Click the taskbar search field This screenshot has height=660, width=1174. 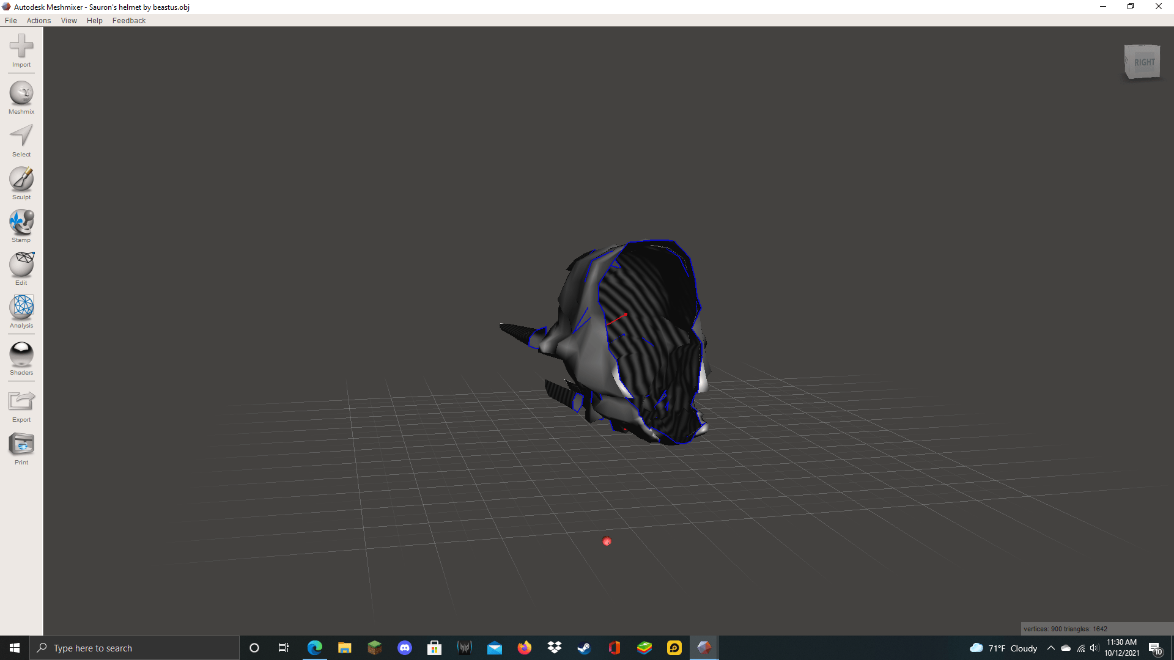pos(135,648)
